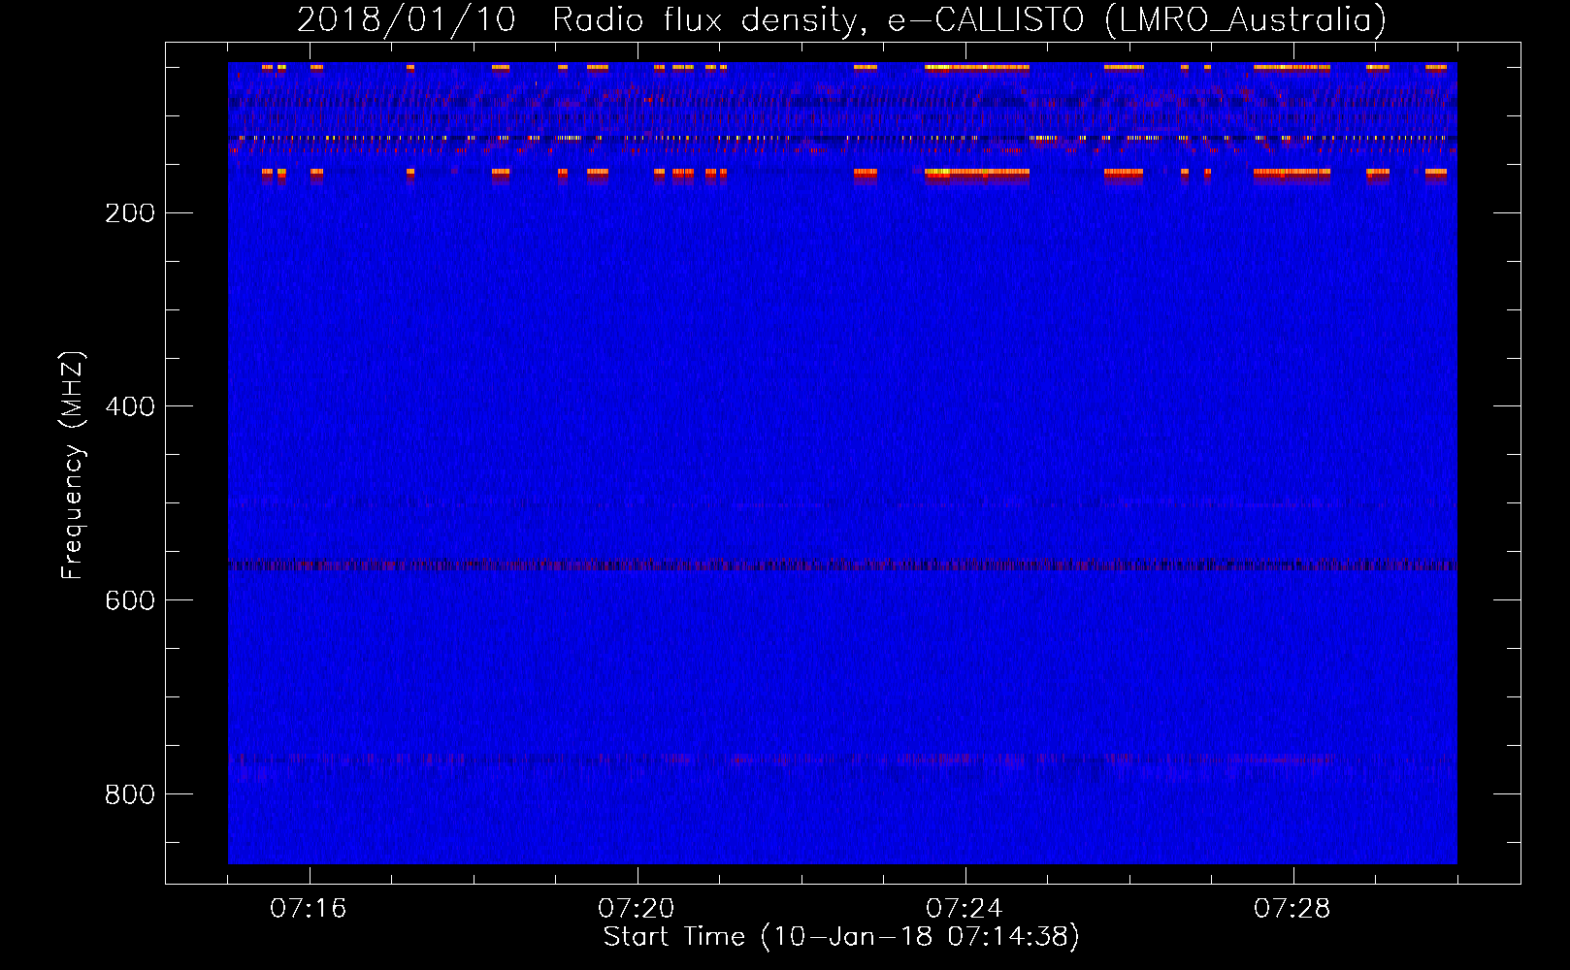Screen dimensions: 1570x970
Task: Select the "(LMRO_Australia)" station name
Action: (1245, 20)
